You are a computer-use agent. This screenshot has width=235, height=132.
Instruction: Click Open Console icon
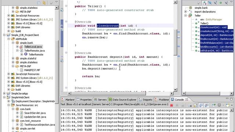[228, 105]
